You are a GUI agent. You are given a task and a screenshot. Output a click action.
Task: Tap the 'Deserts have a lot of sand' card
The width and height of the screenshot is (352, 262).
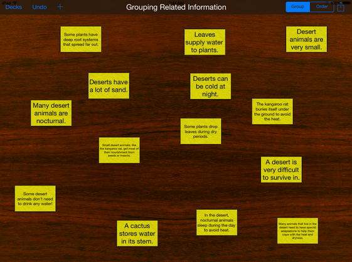point(109,86)
